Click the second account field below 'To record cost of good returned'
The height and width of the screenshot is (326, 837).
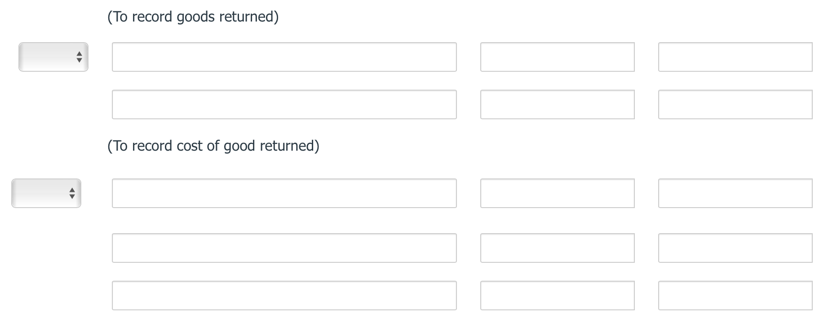tap(284, 248)
